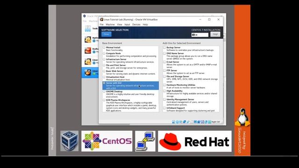Screen dimensions: 299x168
Task: Select the powered-off Linux VM icon in Manager
Action: pyautogui.click(x=88, y=62)
